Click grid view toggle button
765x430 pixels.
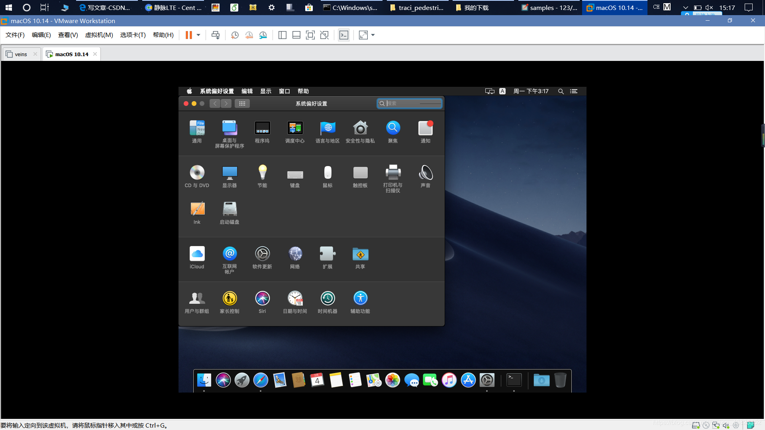click(242, 104)
